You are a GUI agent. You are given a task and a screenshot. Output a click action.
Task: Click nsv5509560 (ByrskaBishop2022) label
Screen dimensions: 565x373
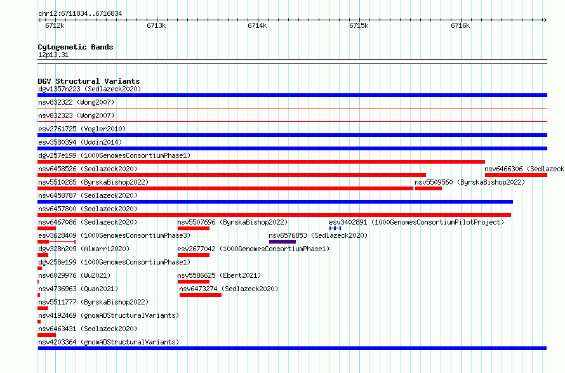point(470,182)
